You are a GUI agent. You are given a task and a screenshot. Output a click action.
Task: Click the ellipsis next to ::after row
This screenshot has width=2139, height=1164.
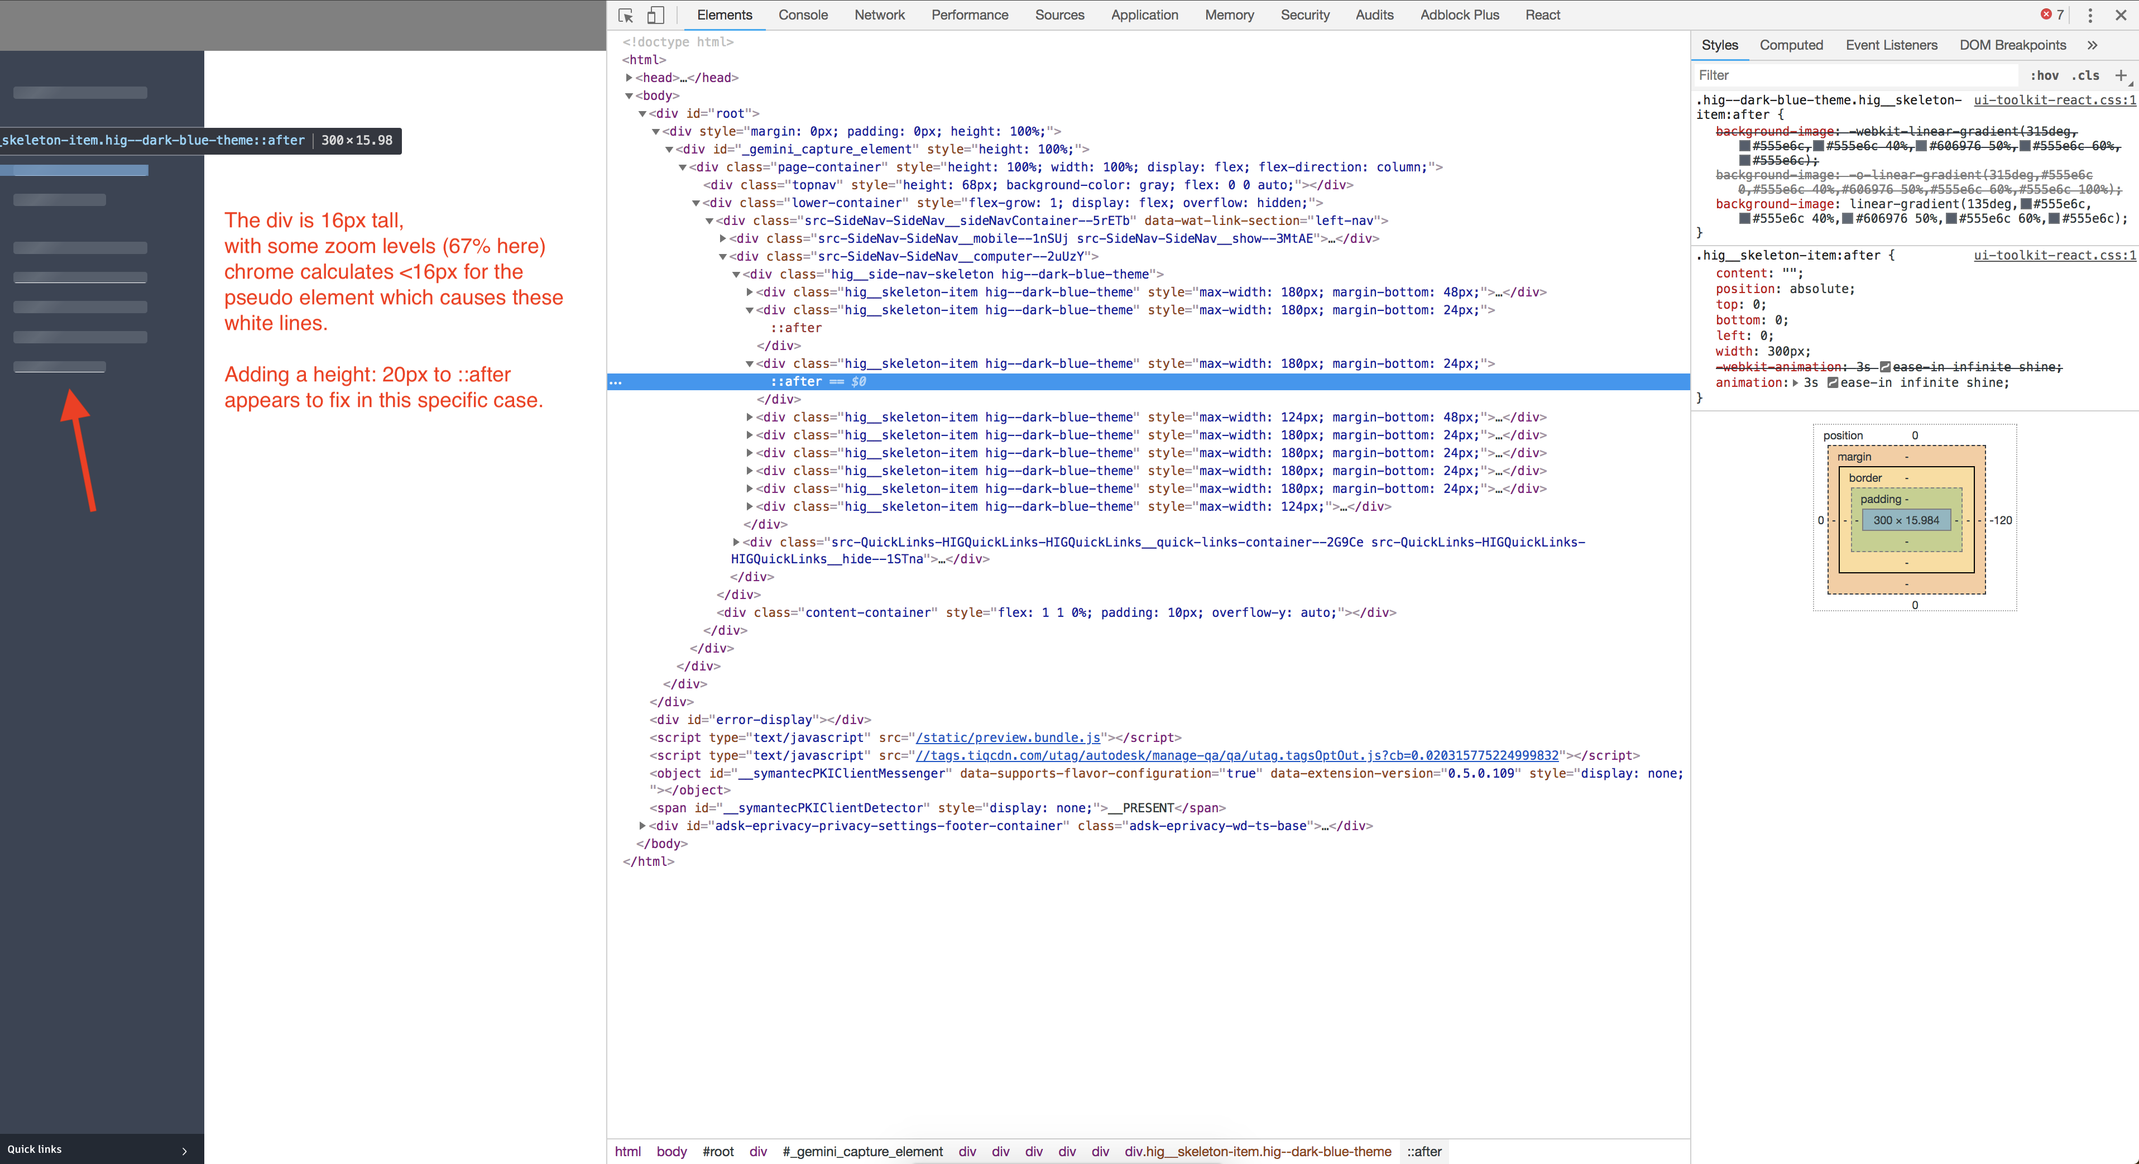(x=615, y=382)
